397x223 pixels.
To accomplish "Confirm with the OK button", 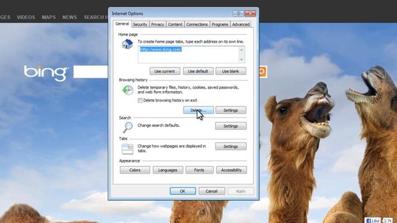I will point(182,191).
